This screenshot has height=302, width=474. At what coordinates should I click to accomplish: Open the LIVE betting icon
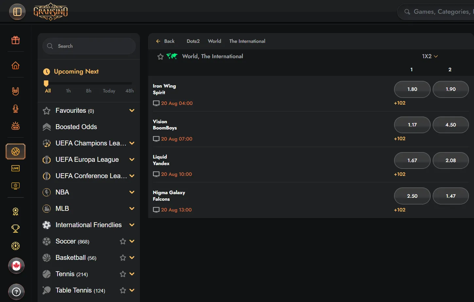pyautogui.click(x=15, y=168)
